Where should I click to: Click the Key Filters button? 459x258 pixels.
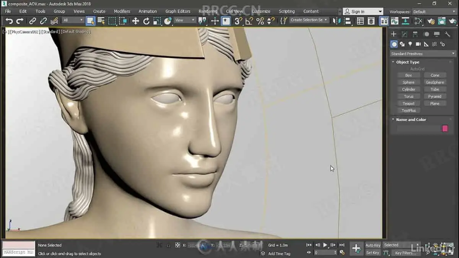pos(405,253)
